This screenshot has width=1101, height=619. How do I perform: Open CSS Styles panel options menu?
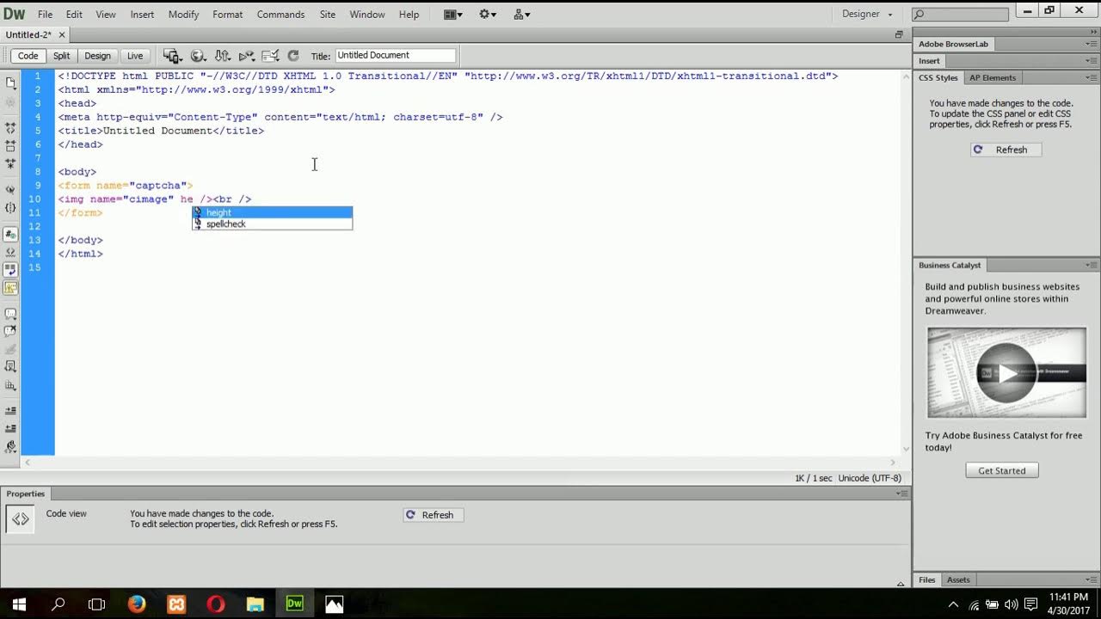click(1091, 77)
